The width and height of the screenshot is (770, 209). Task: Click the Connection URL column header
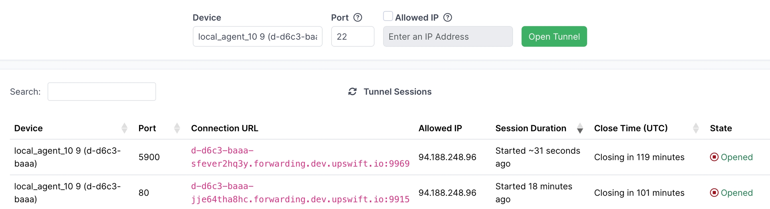(x=225, y=128)
